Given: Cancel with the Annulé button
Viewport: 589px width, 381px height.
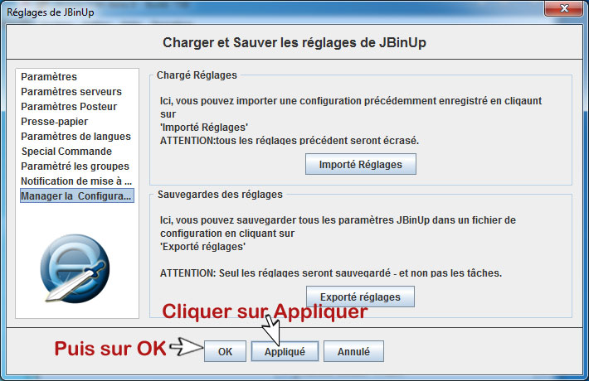Looking at the screenshot, I should pyautogui.click(x=353, y=351).
